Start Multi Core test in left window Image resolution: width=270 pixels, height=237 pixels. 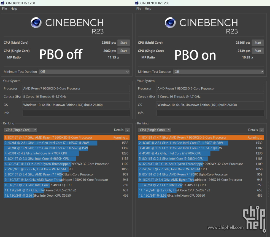[123, 43]
